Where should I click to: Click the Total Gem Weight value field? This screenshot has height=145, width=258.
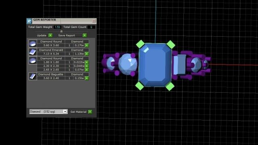[57, 27]
